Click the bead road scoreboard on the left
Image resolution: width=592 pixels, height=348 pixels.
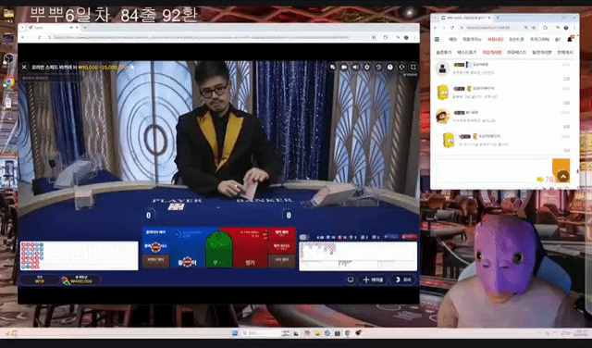pyautogui.click(x=80, y=255)
